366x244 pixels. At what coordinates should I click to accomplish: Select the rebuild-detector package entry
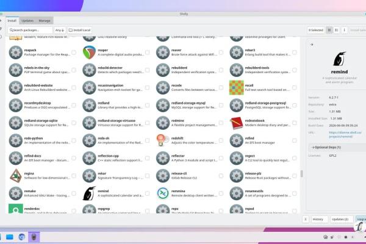pos(117,70)
